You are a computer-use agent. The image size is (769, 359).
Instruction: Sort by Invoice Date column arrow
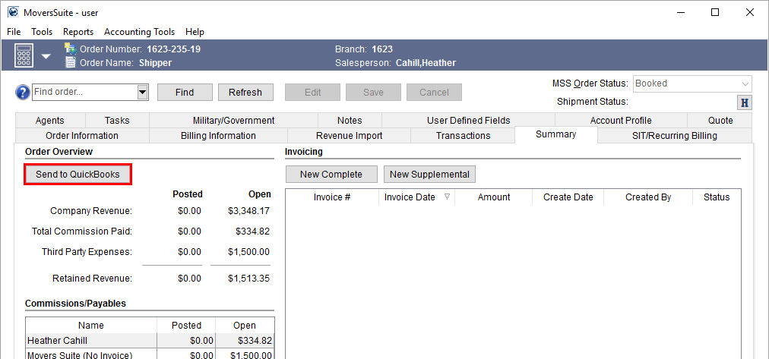(x=447, y=197)
